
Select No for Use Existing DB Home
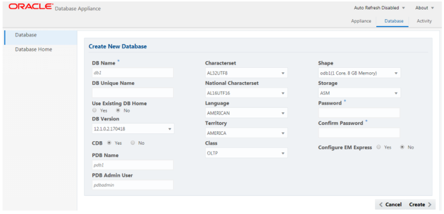(x=118, y=111)
